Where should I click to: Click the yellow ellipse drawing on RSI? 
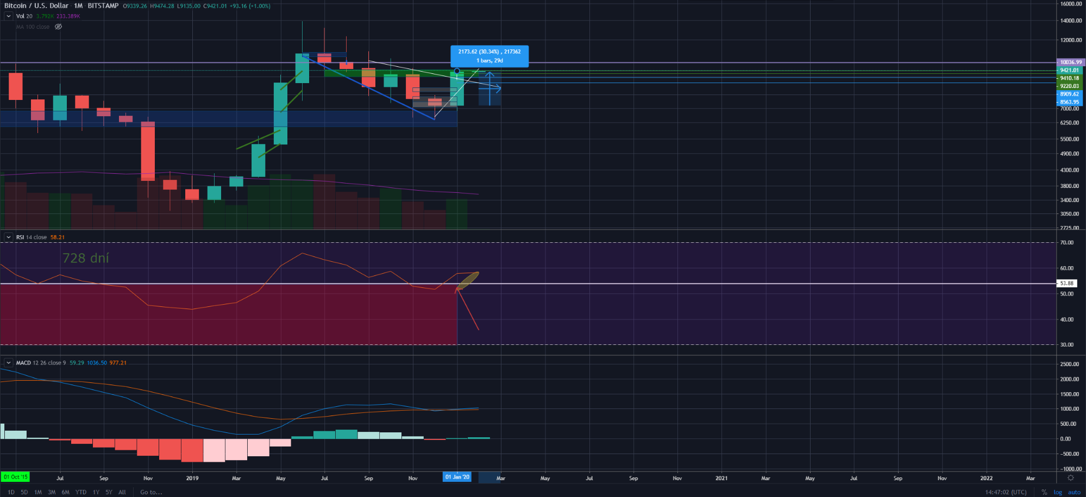click(468, 280)
